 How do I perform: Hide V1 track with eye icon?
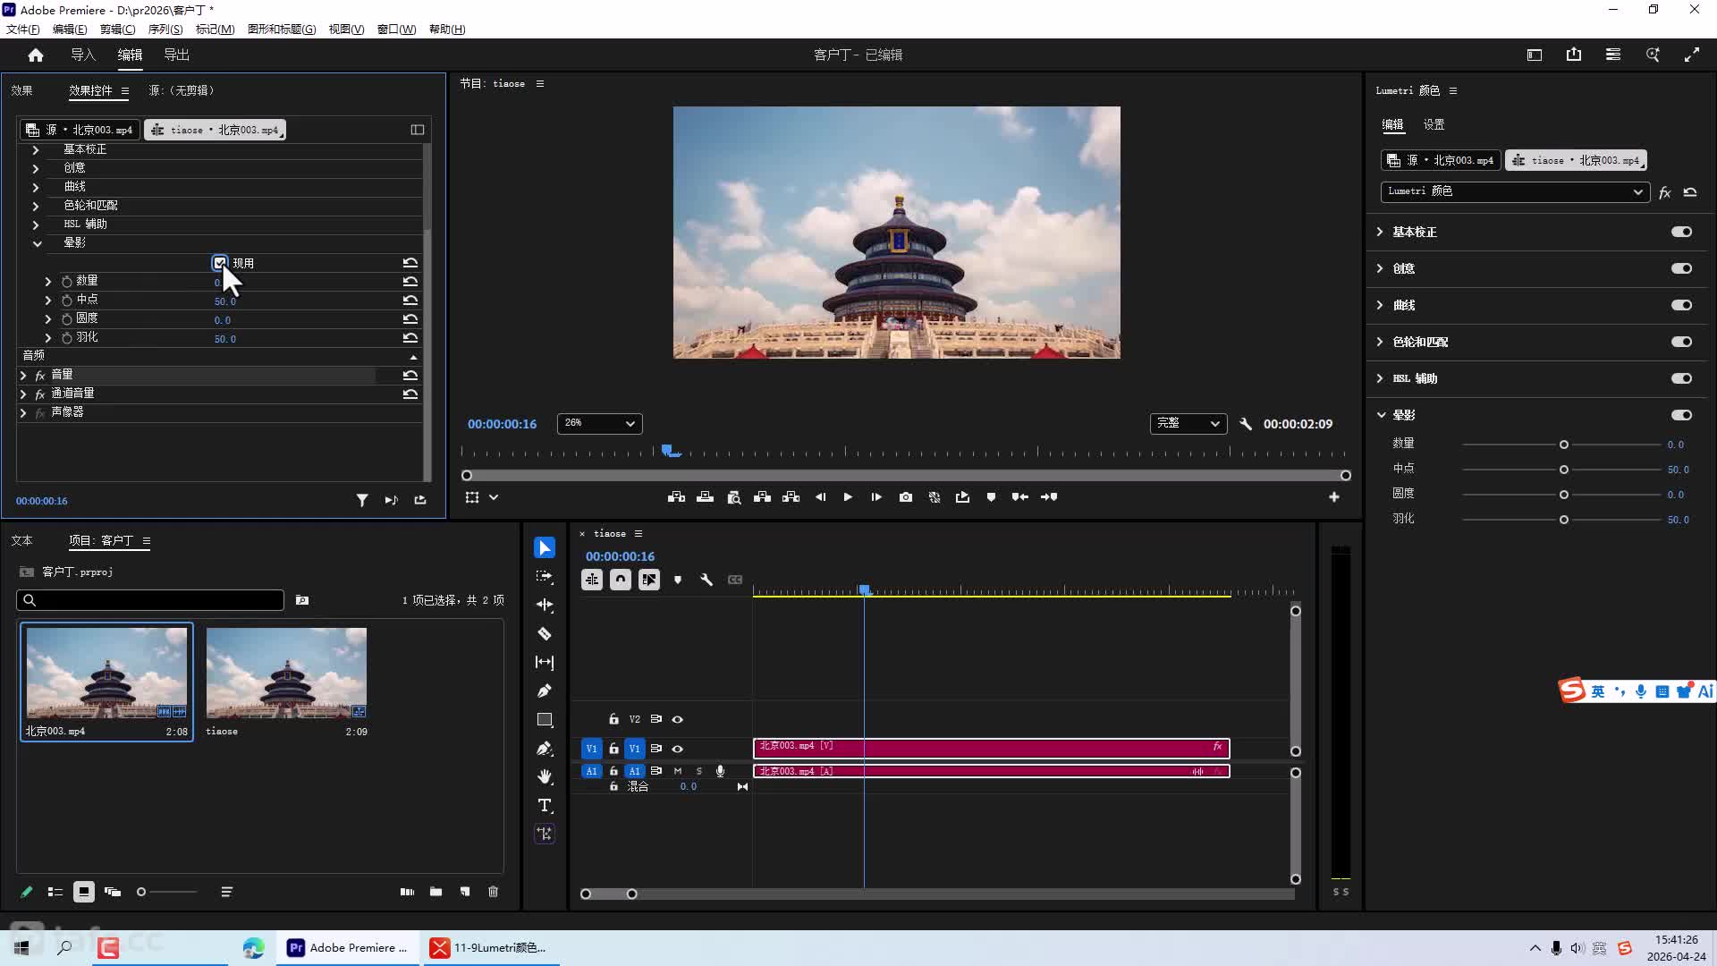(678, 749)
